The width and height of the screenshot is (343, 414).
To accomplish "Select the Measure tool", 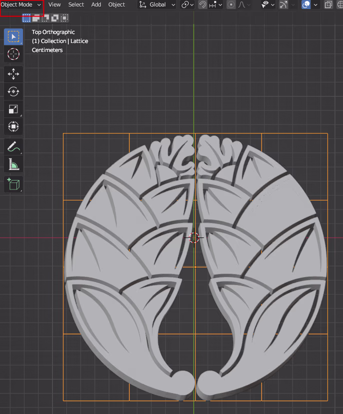I will (13, 164).
